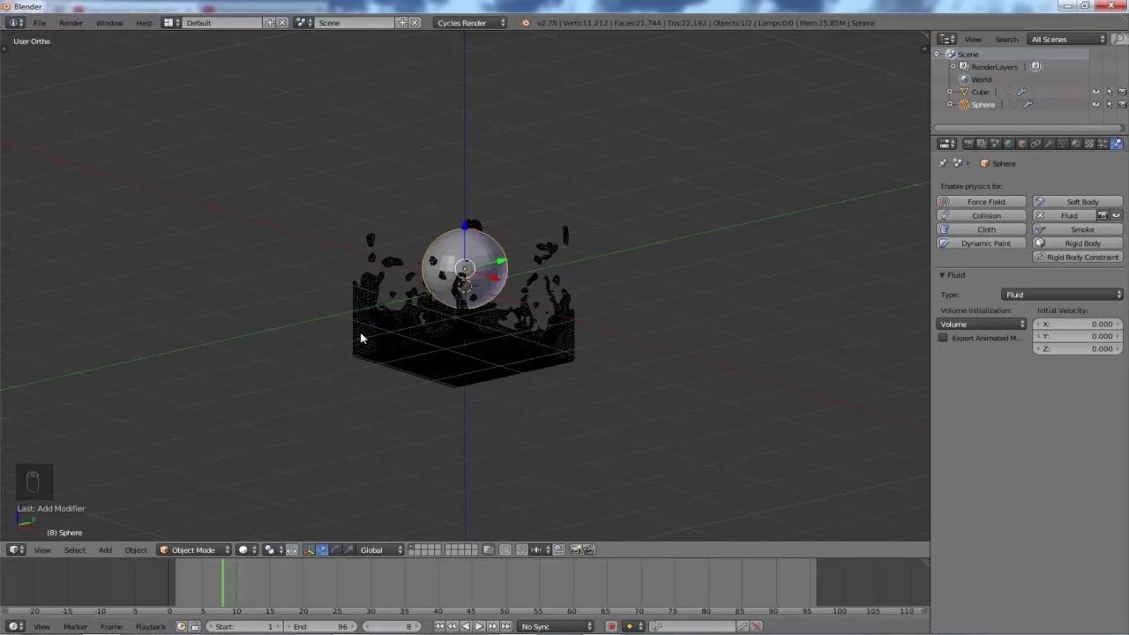Viewport: 1129px width, 635px height.
Task: Open the Cycles Render engine dropdown
Action: [471, 23]
